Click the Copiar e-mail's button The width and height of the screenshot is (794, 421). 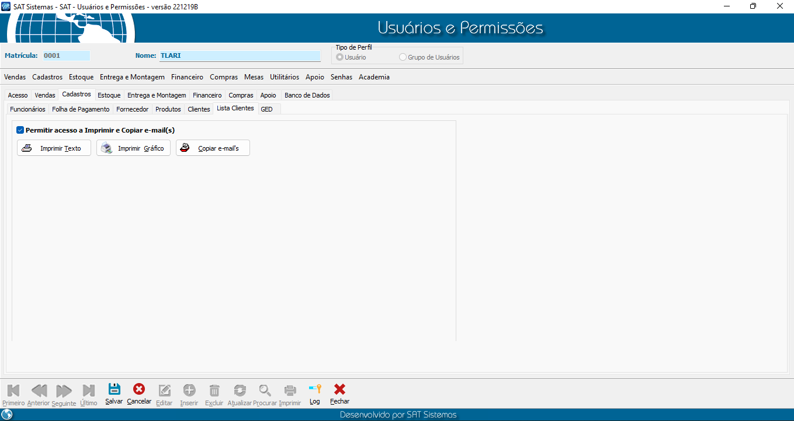213,148
